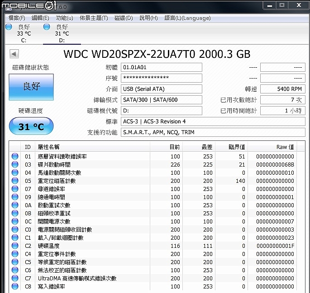Click status orb of attribute 04 row
310x293 pixels.
coord(15,172)
